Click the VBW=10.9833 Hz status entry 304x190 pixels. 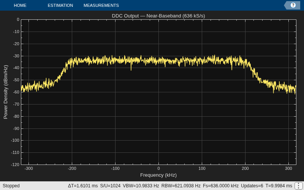coord(141,186)
